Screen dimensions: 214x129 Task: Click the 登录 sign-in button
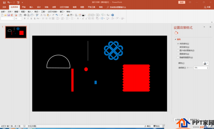coord(182,2)
